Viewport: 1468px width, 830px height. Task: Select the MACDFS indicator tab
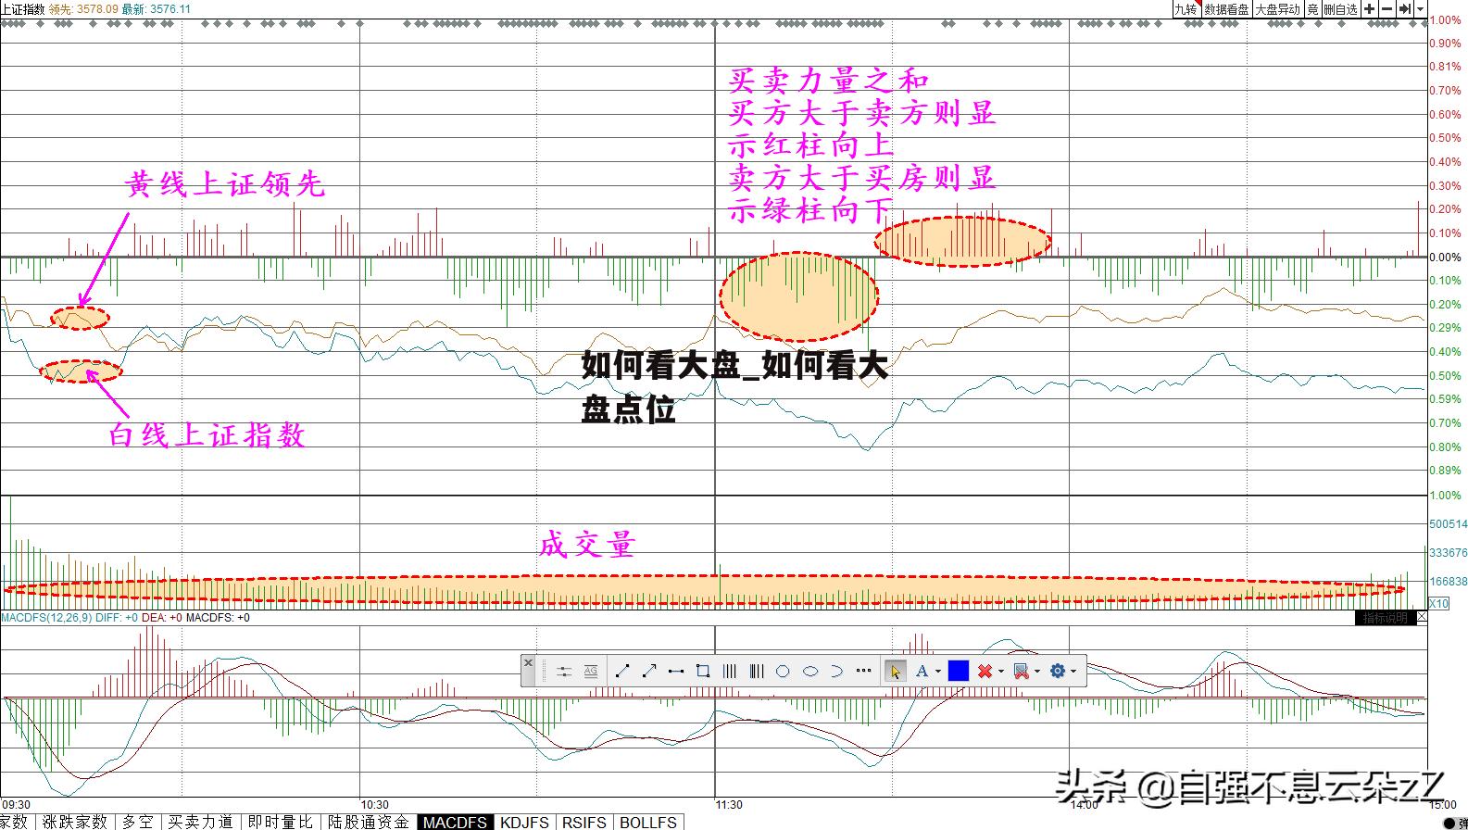pyautogui.click(x=455, y=822)
